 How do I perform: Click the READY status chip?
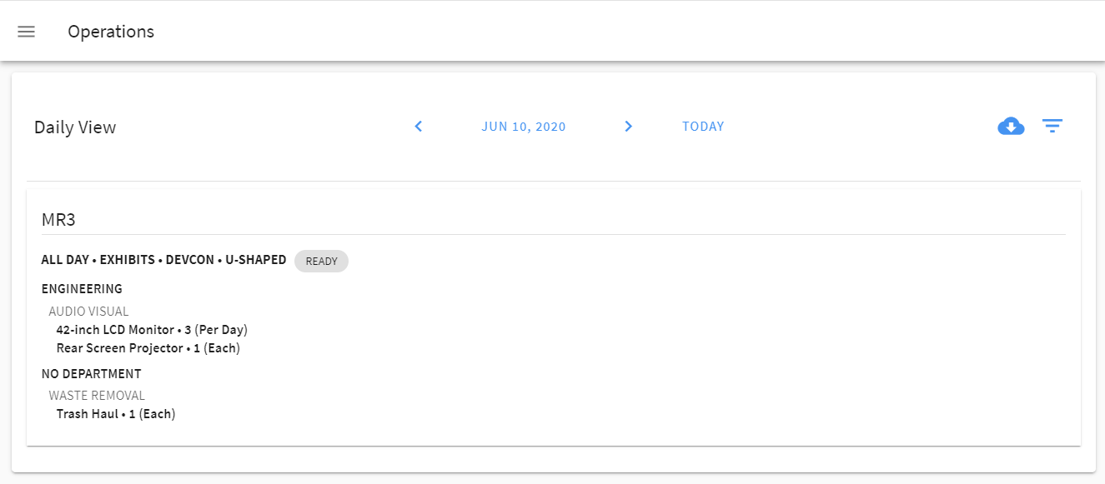click(x=321, y=261)
